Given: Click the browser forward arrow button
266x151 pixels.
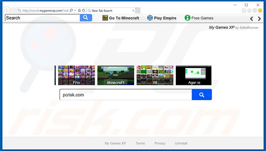Looking at the screenshot, I should point(13,10).
